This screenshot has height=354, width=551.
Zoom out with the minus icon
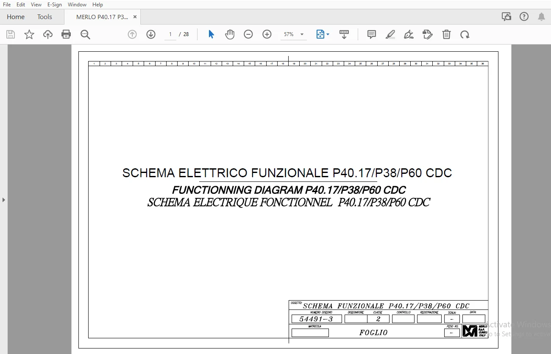click(x=248, y=34)
